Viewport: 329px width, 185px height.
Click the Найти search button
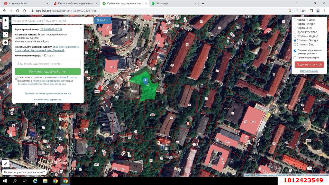click(x=103, y=21)
